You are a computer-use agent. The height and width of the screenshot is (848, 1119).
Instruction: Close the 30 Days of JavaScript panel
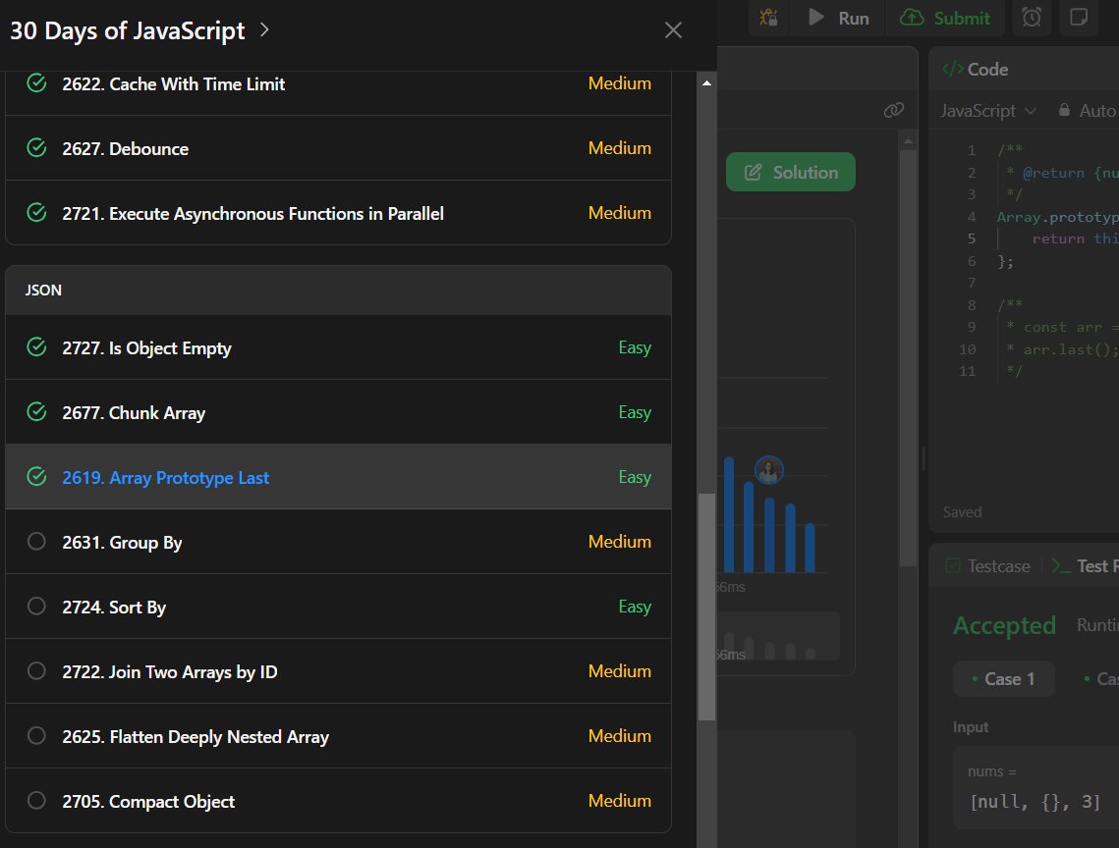[673, 30]
